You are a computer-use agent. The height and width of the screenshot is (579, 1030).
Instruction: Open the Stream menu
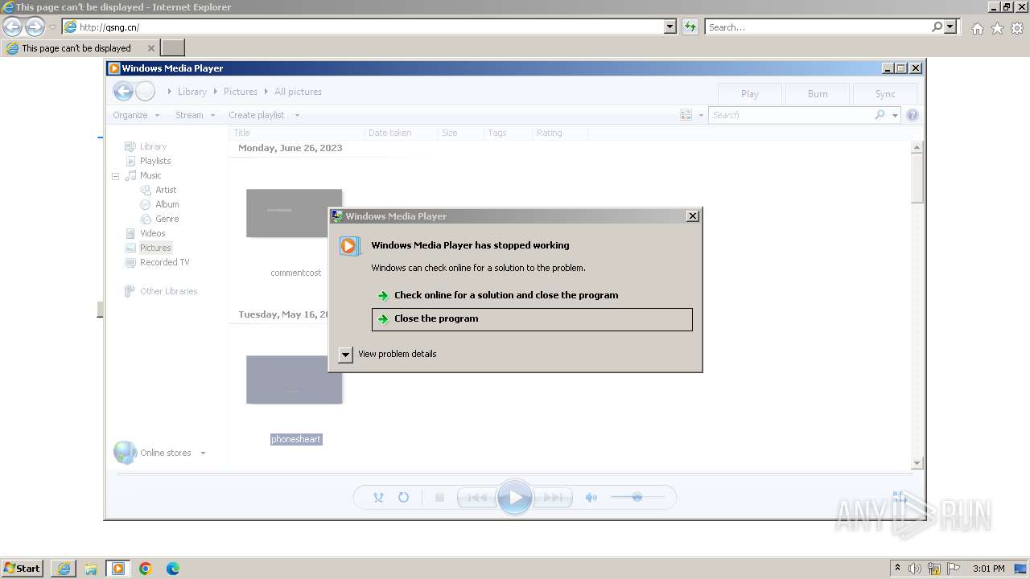coord(196,115)
